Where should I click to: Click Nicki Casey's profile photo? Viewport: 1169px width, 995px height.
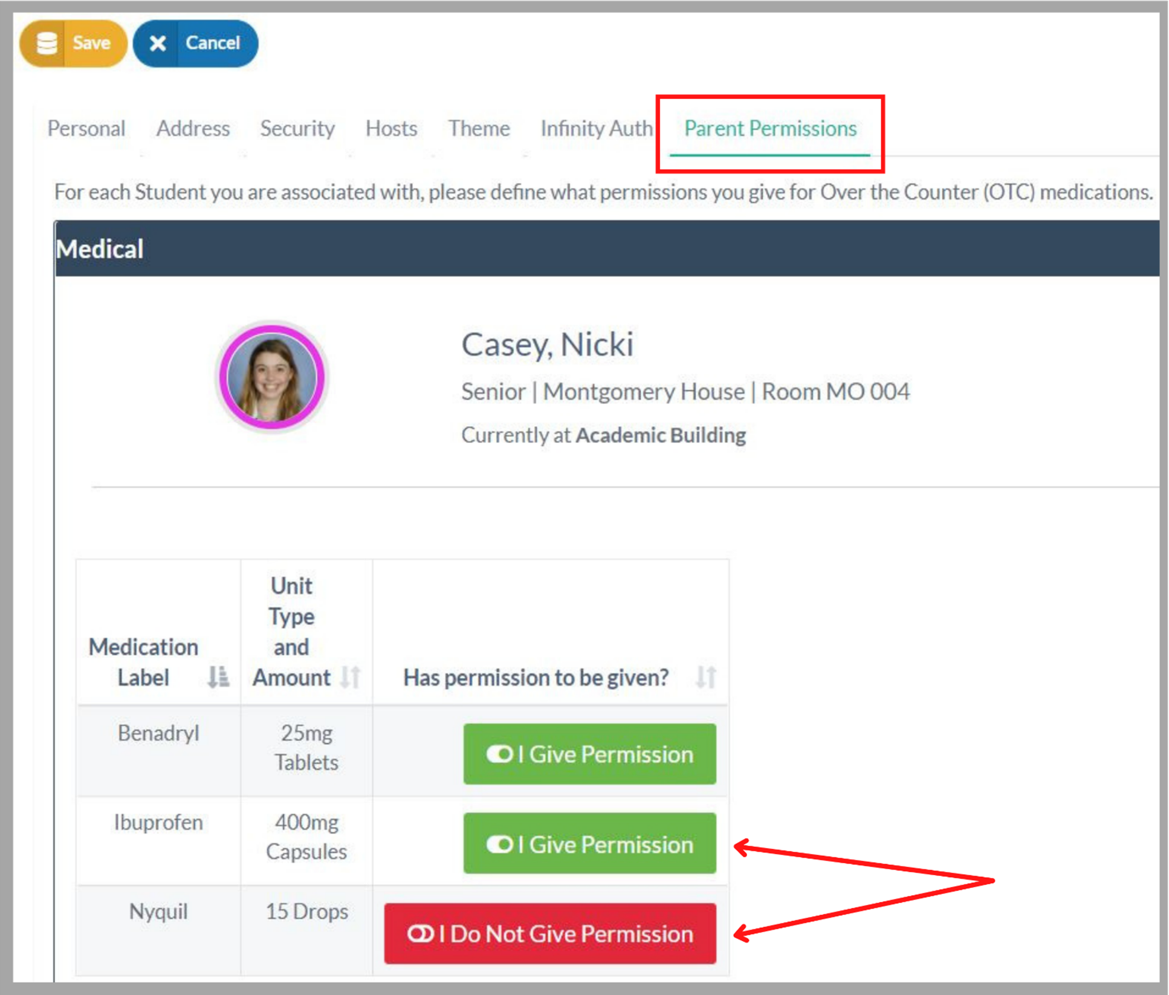(271, 377)
